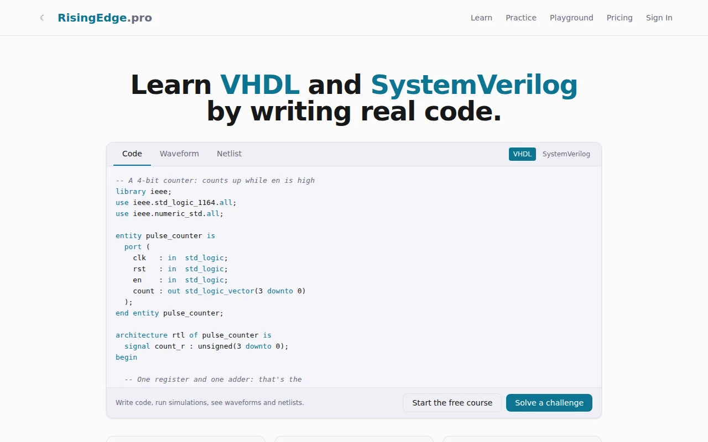
Task: Click the word SystemVerilog in the headline
Action: (x=474, y=85)
